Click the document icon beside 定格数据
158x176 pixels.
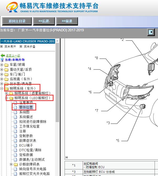pyautogui.click(x=15, y=155)
